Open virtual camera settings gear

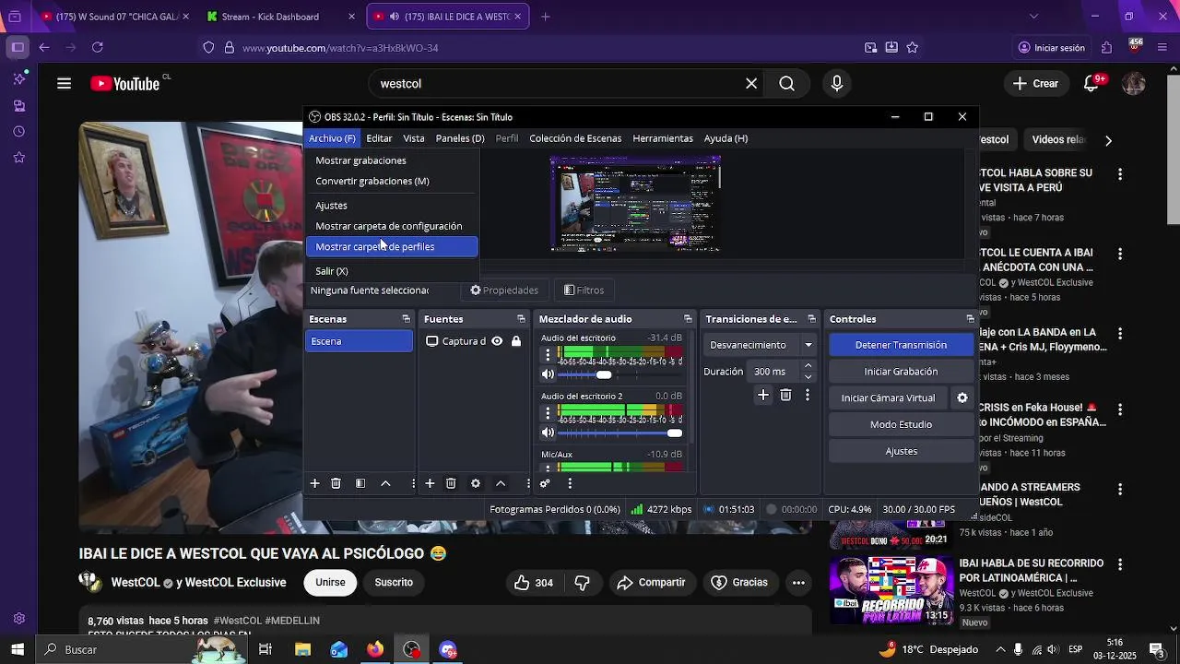point(962,398)
